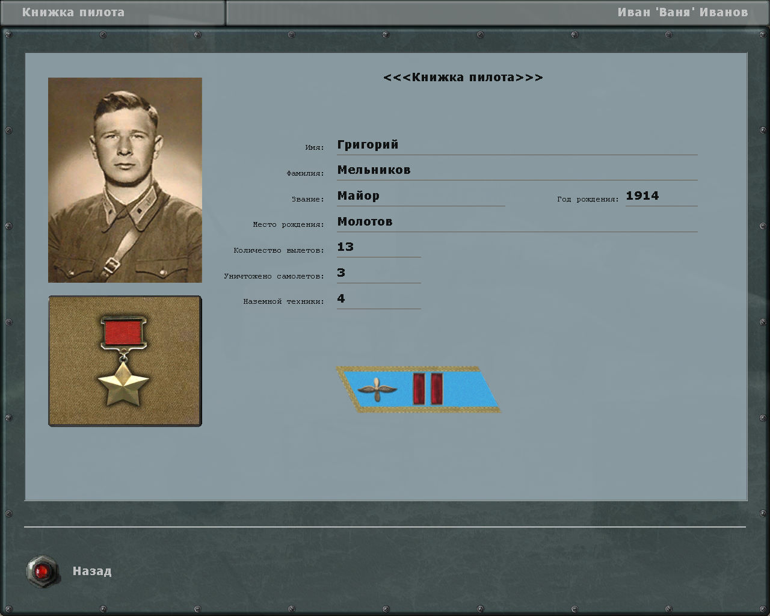This screenshot has height=616, width=770.
Task: Click the rank field Майор
Action: click(x=421, y=196)
